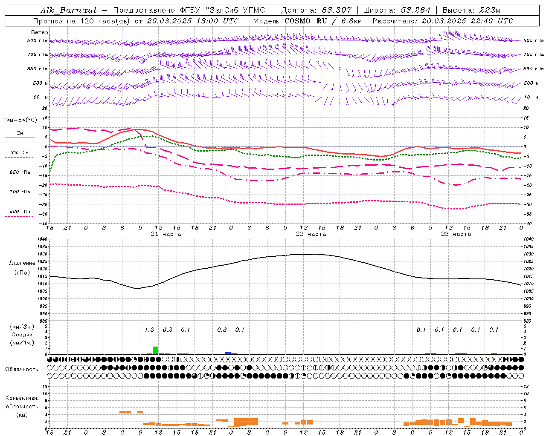Click the station name Alk_Barnaul
Viewport: 546px width, 436px height.
[69, 10]
